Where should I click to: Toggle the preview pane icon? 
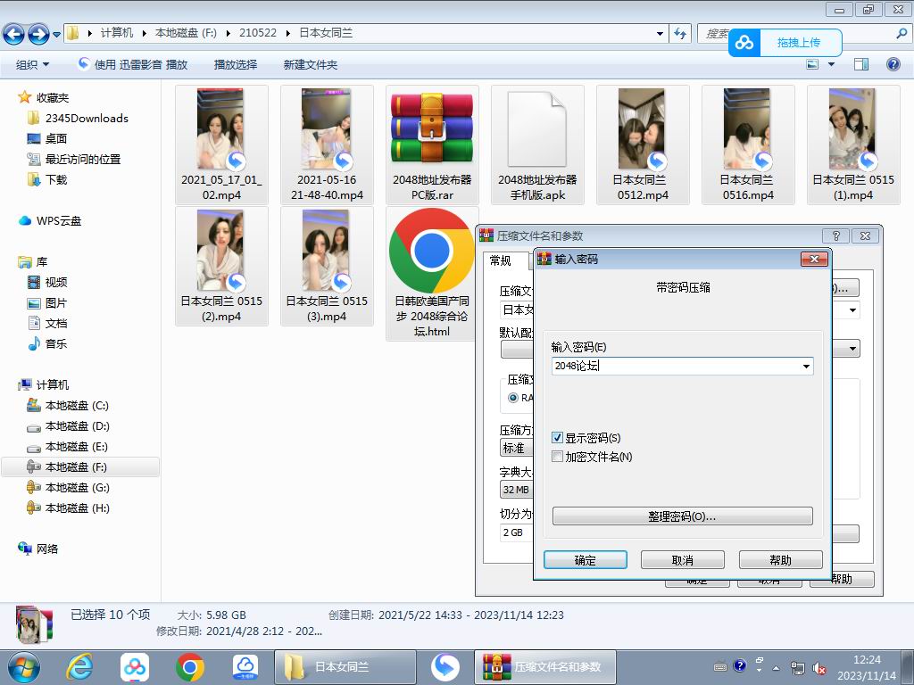pos(861,64)
